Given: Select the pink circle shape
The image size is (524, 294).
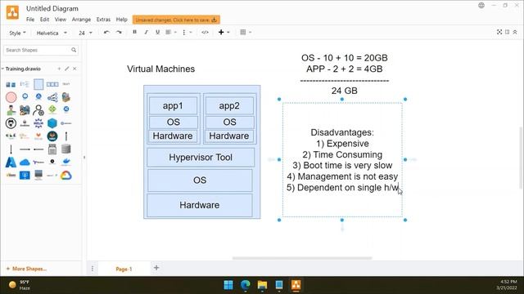Looking at the screenshot, I should pos(11,97).
